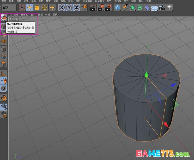The width and height of the screenshot is (194, 160).
Task: Select the Live Selection tool
Action: coord(22,8)
